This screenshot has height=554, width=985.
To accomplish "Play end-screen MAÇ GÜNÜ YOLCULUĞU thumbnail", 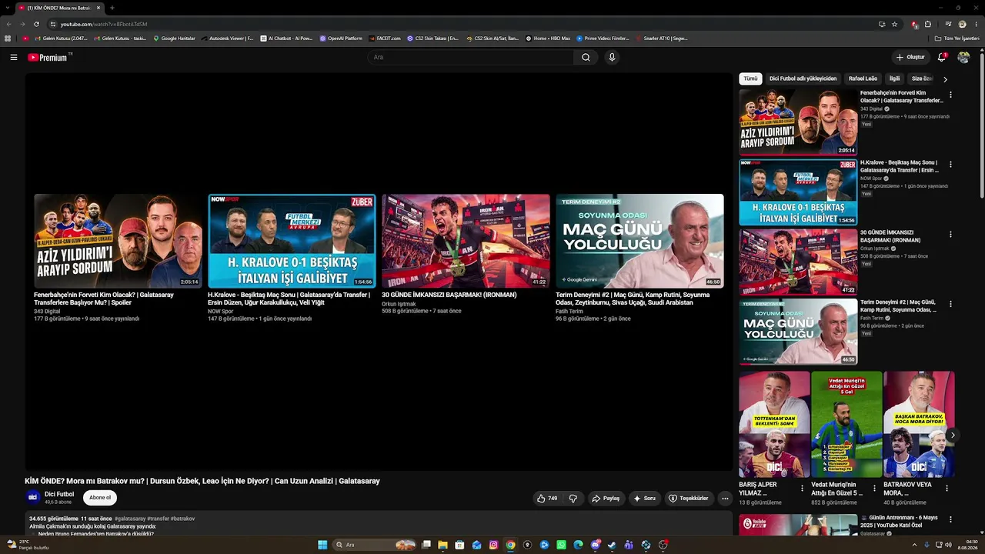I will coord(639,241).
